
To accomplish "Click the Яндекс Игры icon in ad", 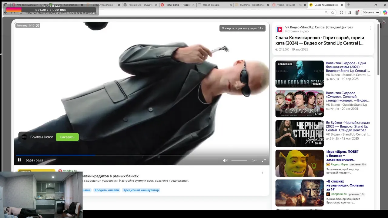I will 328,164.
